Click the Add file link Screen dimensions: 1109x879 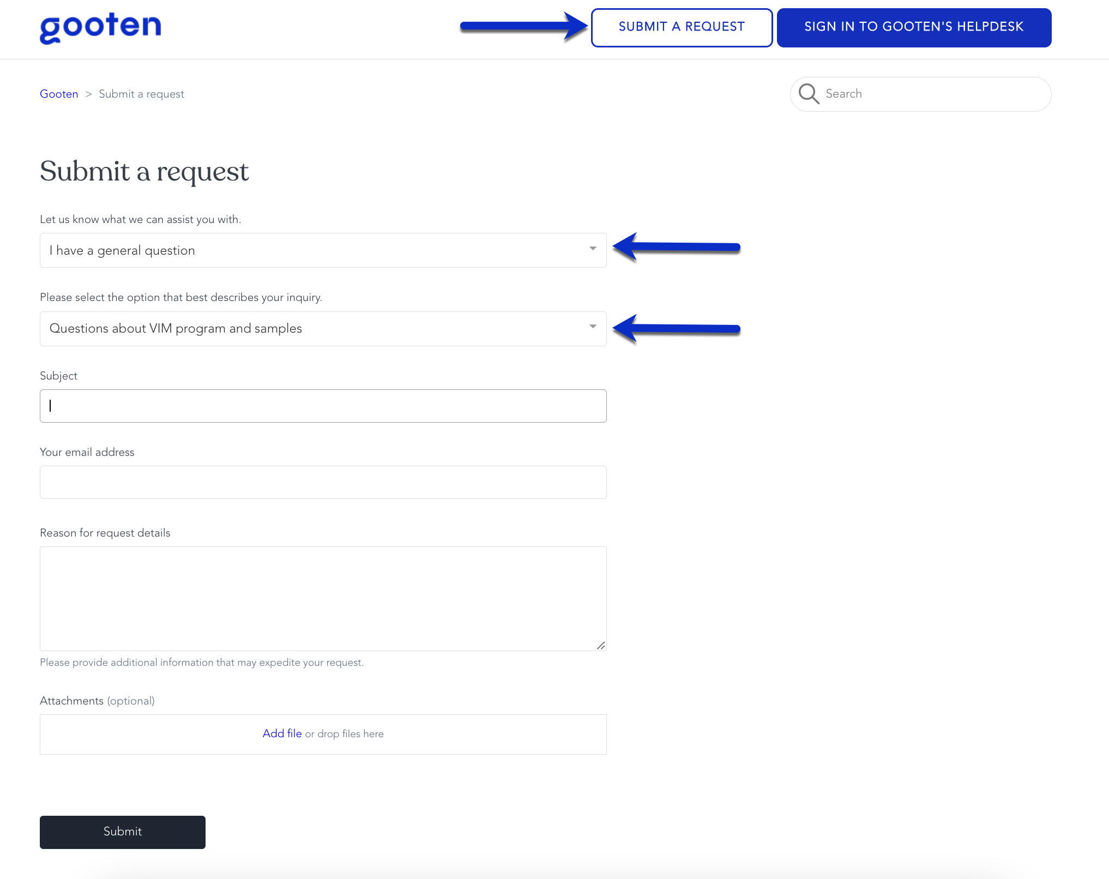pos(282,733)
